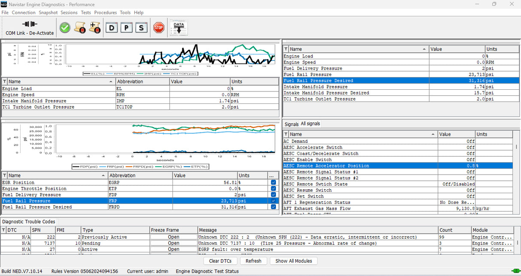Click the signals table filter funnel icon
521x276 pixels.
tap(286, 133)
